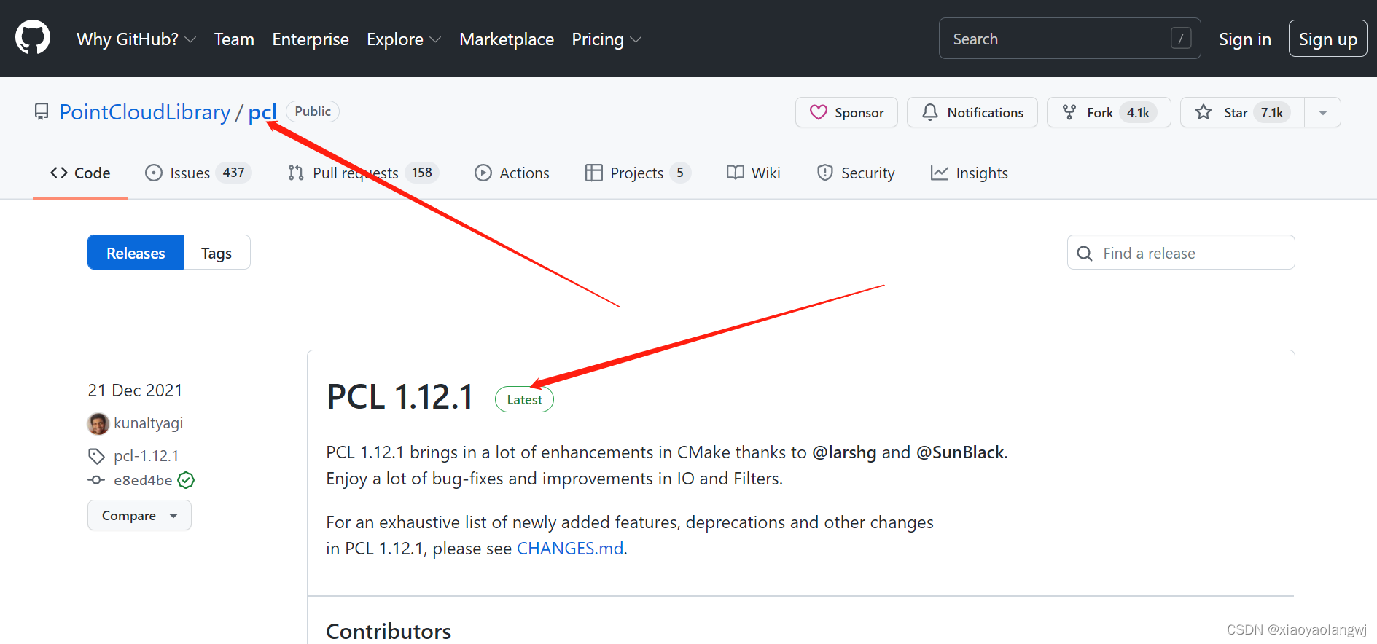Click the repository book icon
This screenshot has height=644, width=1377.
[x=42, y=111]
